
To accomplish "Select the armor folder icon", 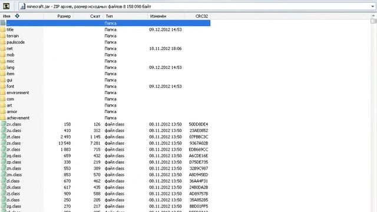I will click(x=3, y=111).
